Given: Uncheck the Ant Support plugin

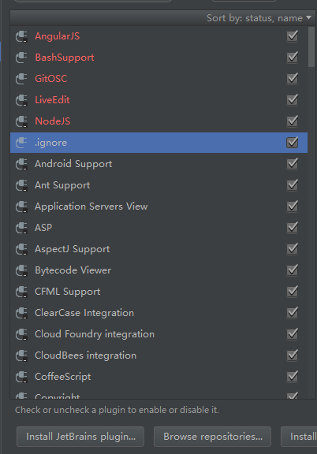Looking at the screenshot, I should click(292, 185).
